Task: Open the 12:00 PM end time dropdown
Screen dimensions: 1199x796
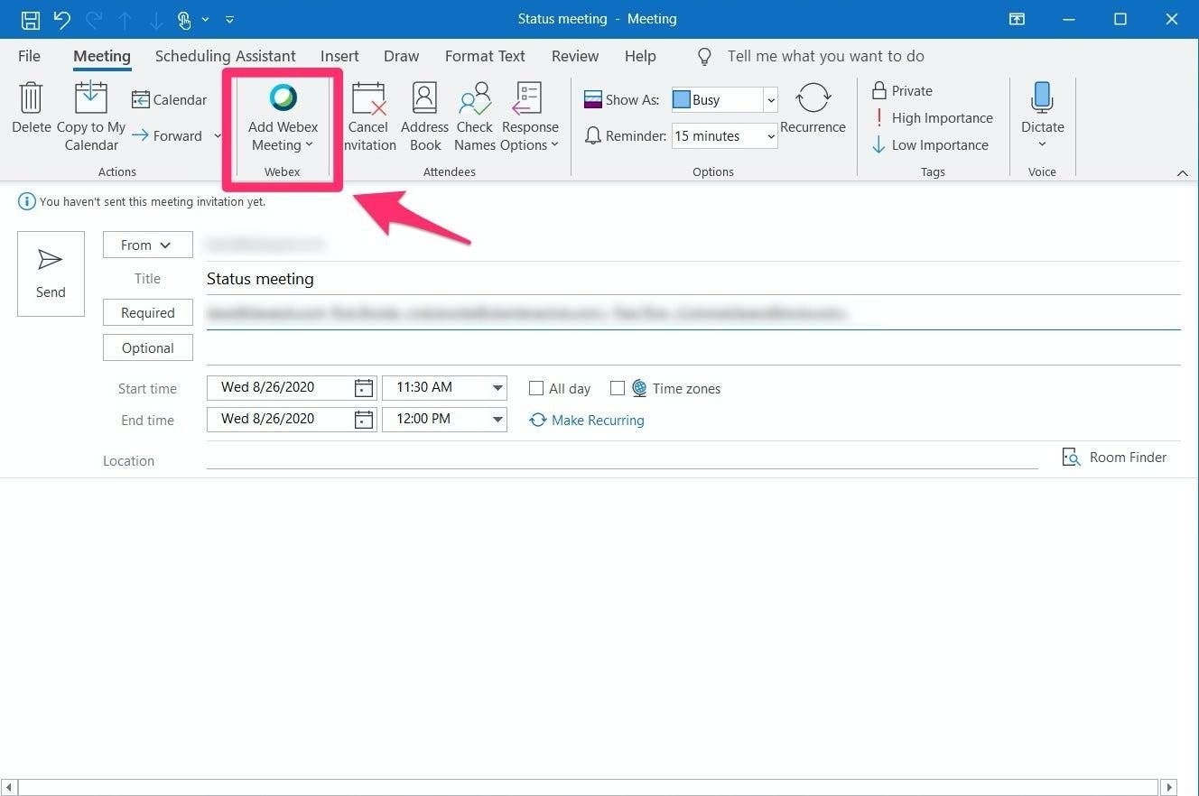Action: tap(497, 420)
